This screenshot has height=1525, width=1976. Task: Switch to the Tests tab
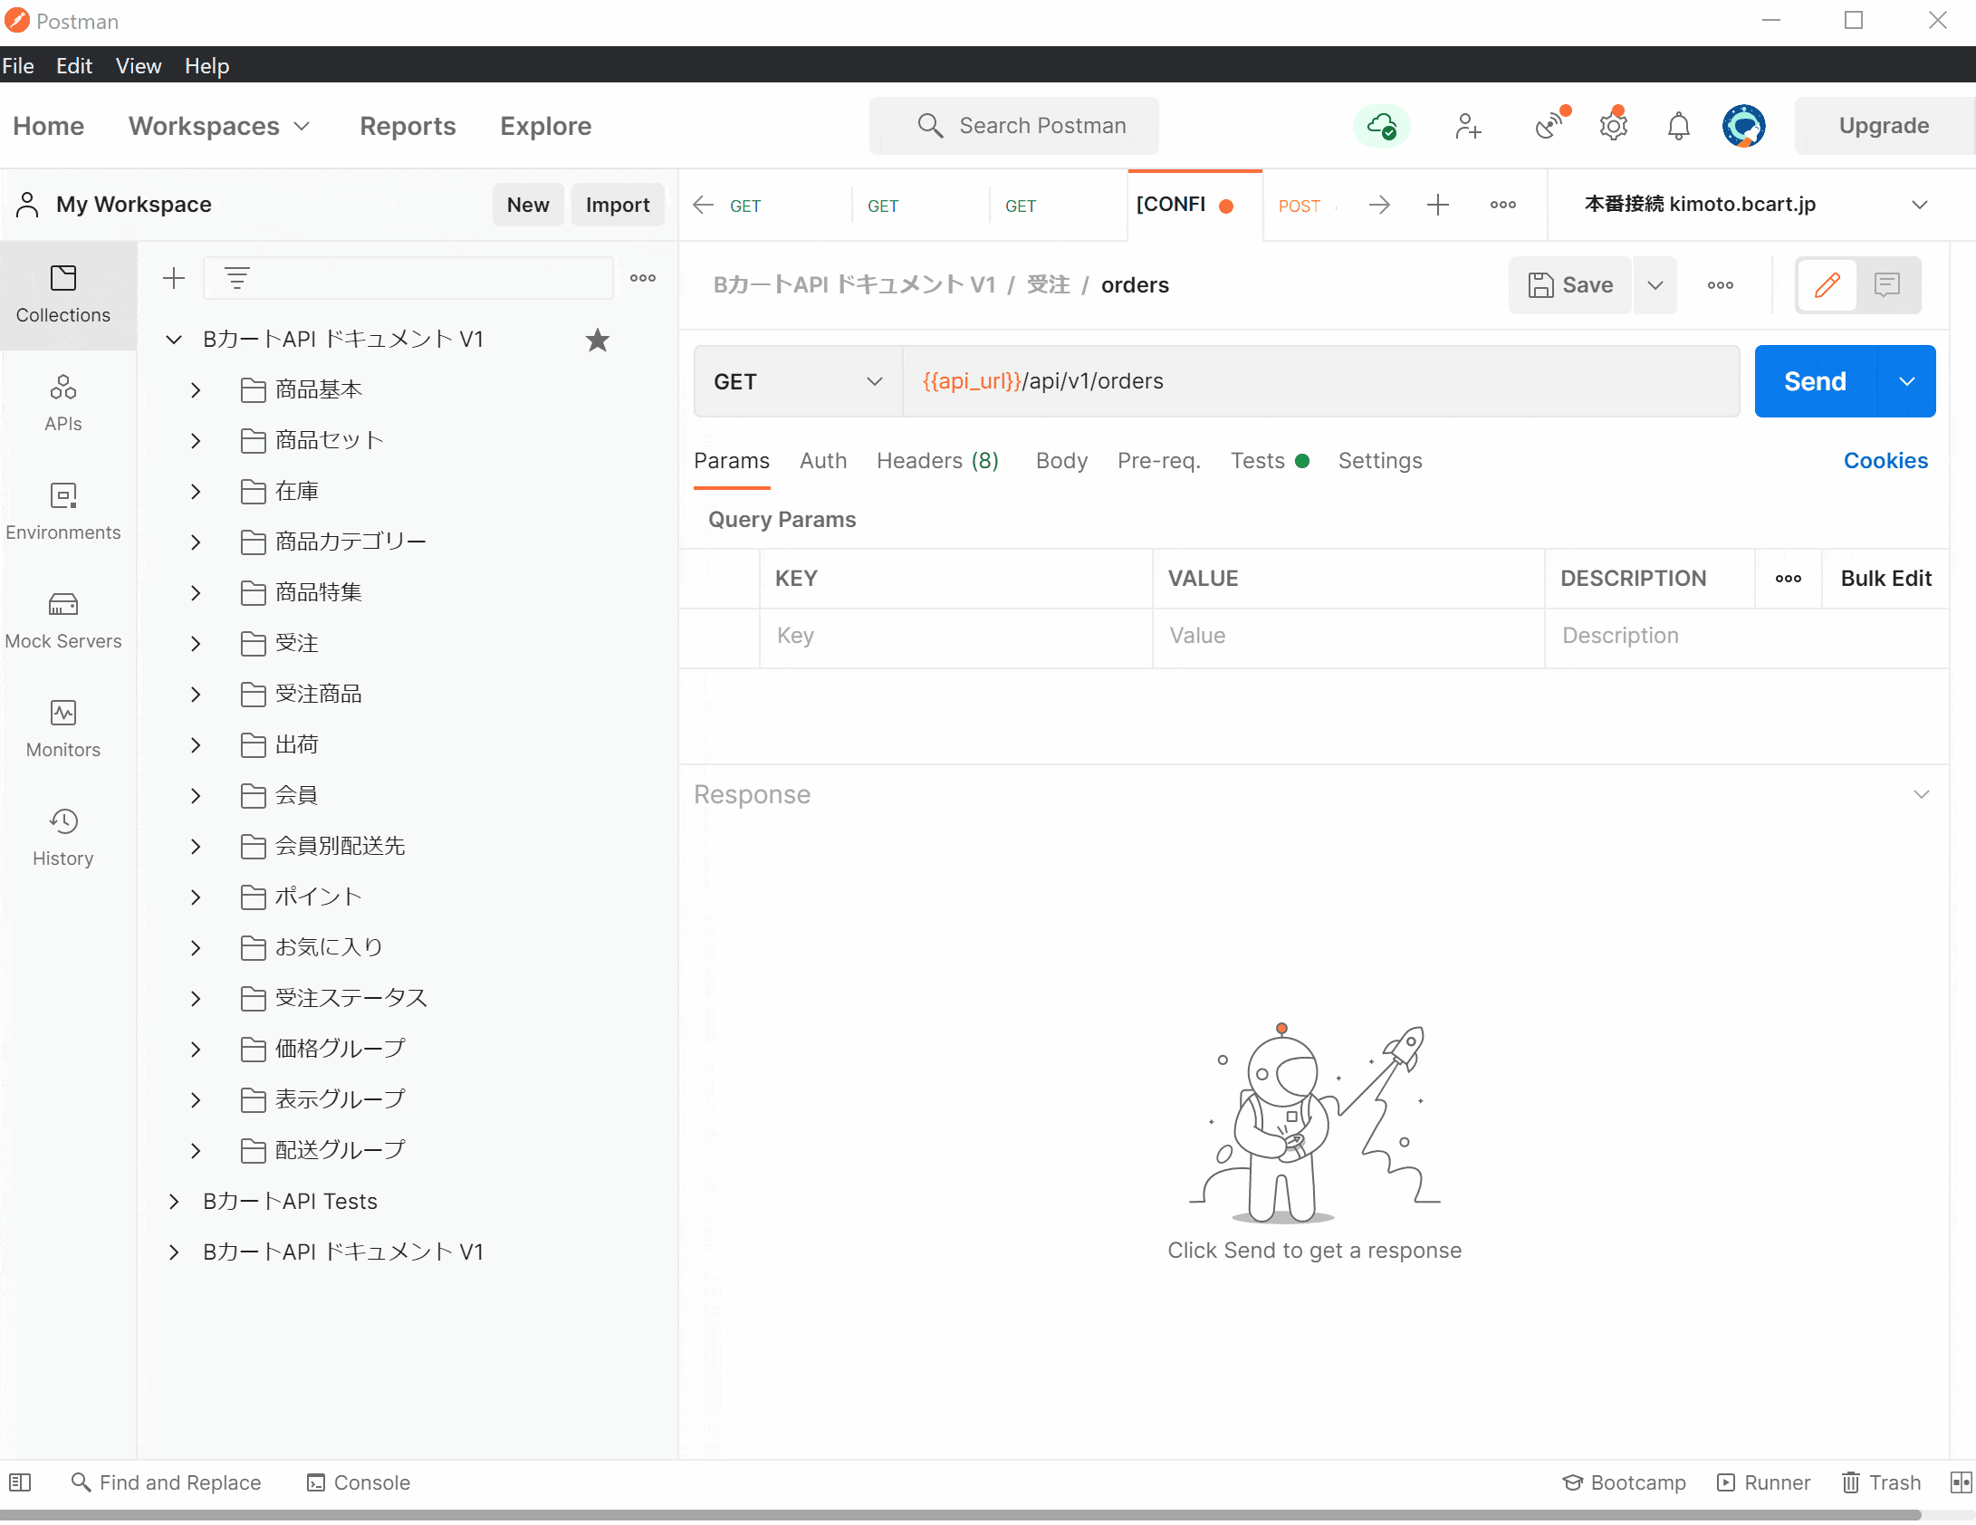(1269, 461)
